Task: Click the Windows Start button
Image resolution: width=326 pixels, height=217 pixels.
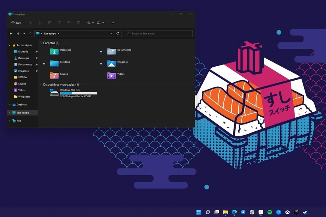Action: (x=199, y=212)
